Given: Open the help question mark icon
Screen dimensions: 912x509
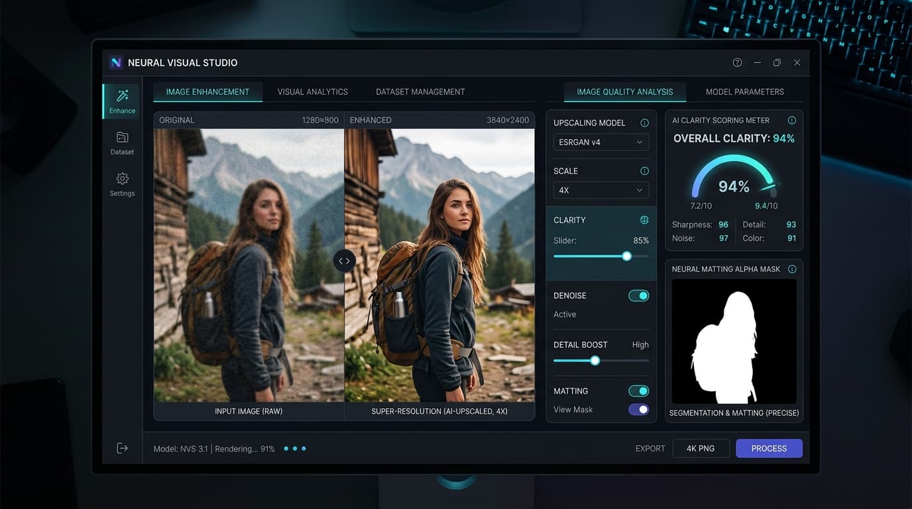Looking at the screenshot, I should pyautogui.click(x=737, y=62).
